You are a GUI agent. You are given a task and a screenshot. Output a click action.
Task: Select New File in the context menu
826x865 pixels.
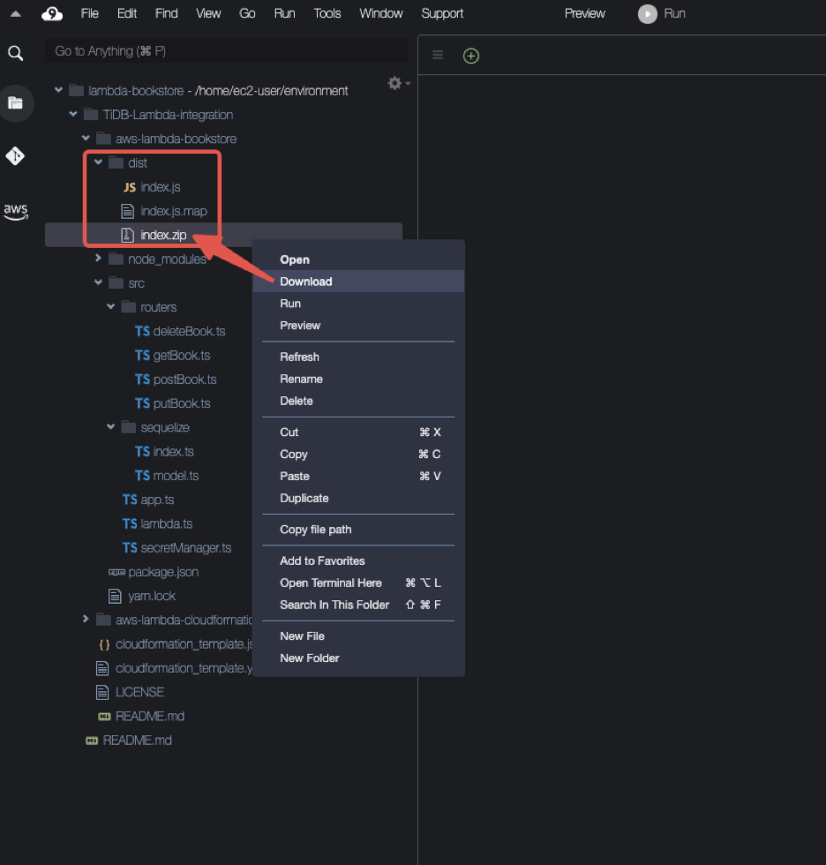point(358,636)
